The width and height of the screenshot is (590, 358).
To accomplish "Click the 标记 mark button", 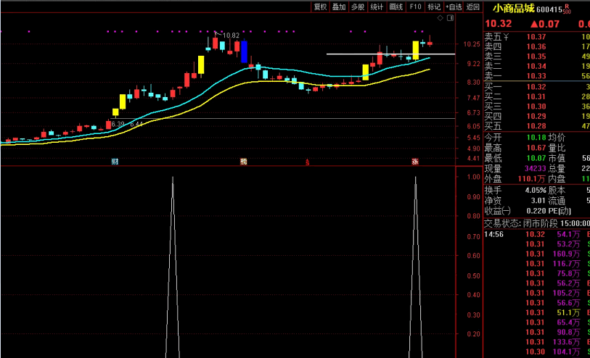I will point(434,7).
